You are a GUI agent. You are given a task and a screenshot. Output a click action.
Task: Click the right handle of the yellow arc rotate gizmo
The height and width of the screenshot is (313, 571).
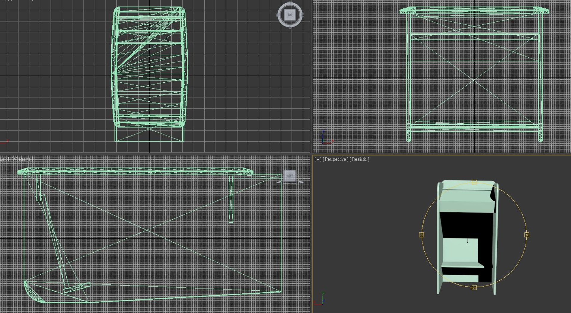pyautogui.click(x=527, y=235)
